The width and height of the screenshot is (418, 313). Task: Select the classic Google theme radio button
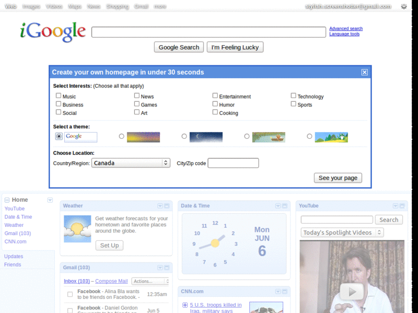point(59,136)
